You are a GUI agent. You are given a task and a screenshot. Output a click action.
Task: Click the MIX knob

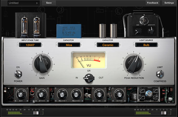pyautogui.click(x=99, y=94)
